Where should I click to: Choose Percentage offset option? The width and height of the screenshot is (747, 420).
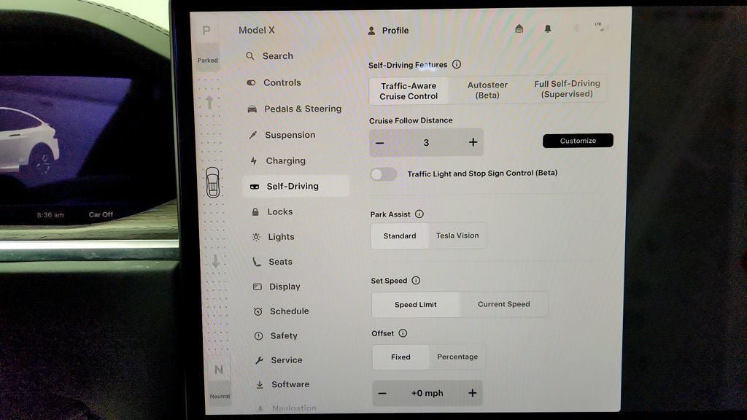click(457, 357)
